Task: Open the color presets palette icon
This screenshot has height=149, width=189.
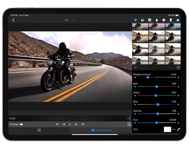Action: coord(136,20)
